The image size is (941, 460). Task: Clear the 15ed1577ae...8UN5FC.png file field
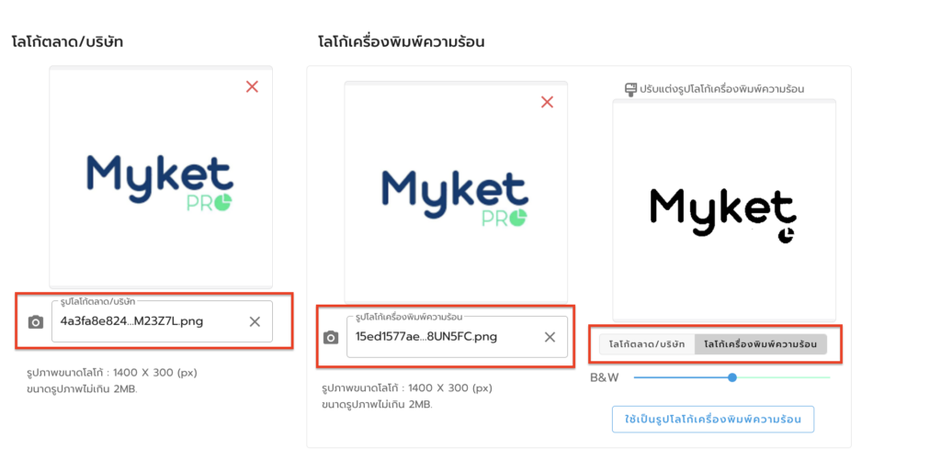pyautogui.click(x=550, y=338)
